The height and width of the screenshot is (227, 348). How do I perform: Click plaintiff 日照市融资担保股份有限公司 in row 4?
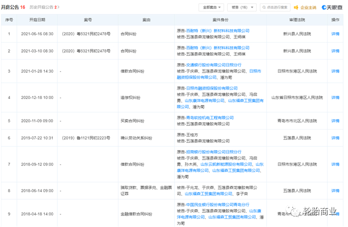[x=212, y=88]
